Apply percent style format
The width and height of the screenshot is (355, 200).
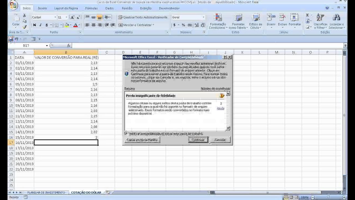click(x=183, y=25)
